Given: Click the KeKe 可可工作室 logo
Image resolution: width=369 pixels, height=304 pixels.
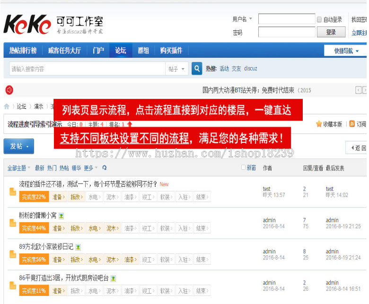Looking at the screenshot, I should click(53, 25).
